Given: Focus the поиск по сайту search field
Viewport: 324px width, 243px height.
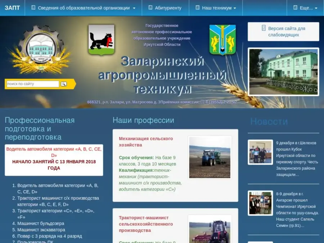Looking at the screenshot, I should tap(33, 84).
